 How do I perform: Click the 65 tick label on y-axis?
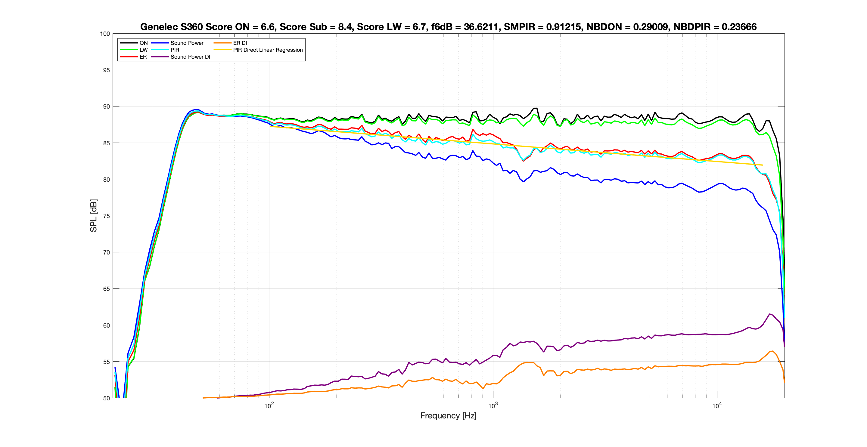click(x=106, y=288)
